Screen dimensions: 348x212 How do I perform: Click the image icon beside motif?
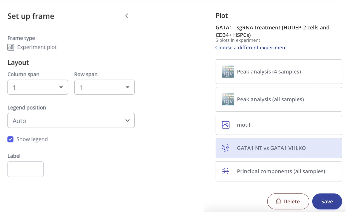[225, 125]
